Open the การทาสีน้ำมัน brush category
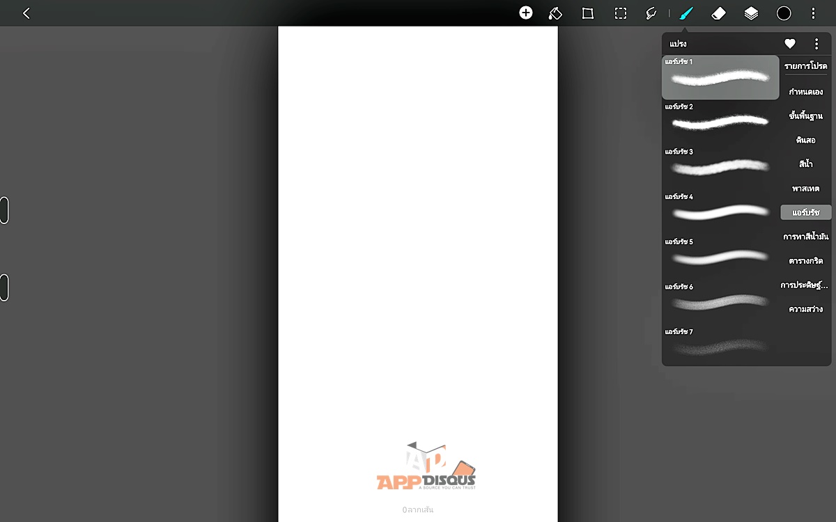This screenshot has height=522, width=836. click(805, 237)
